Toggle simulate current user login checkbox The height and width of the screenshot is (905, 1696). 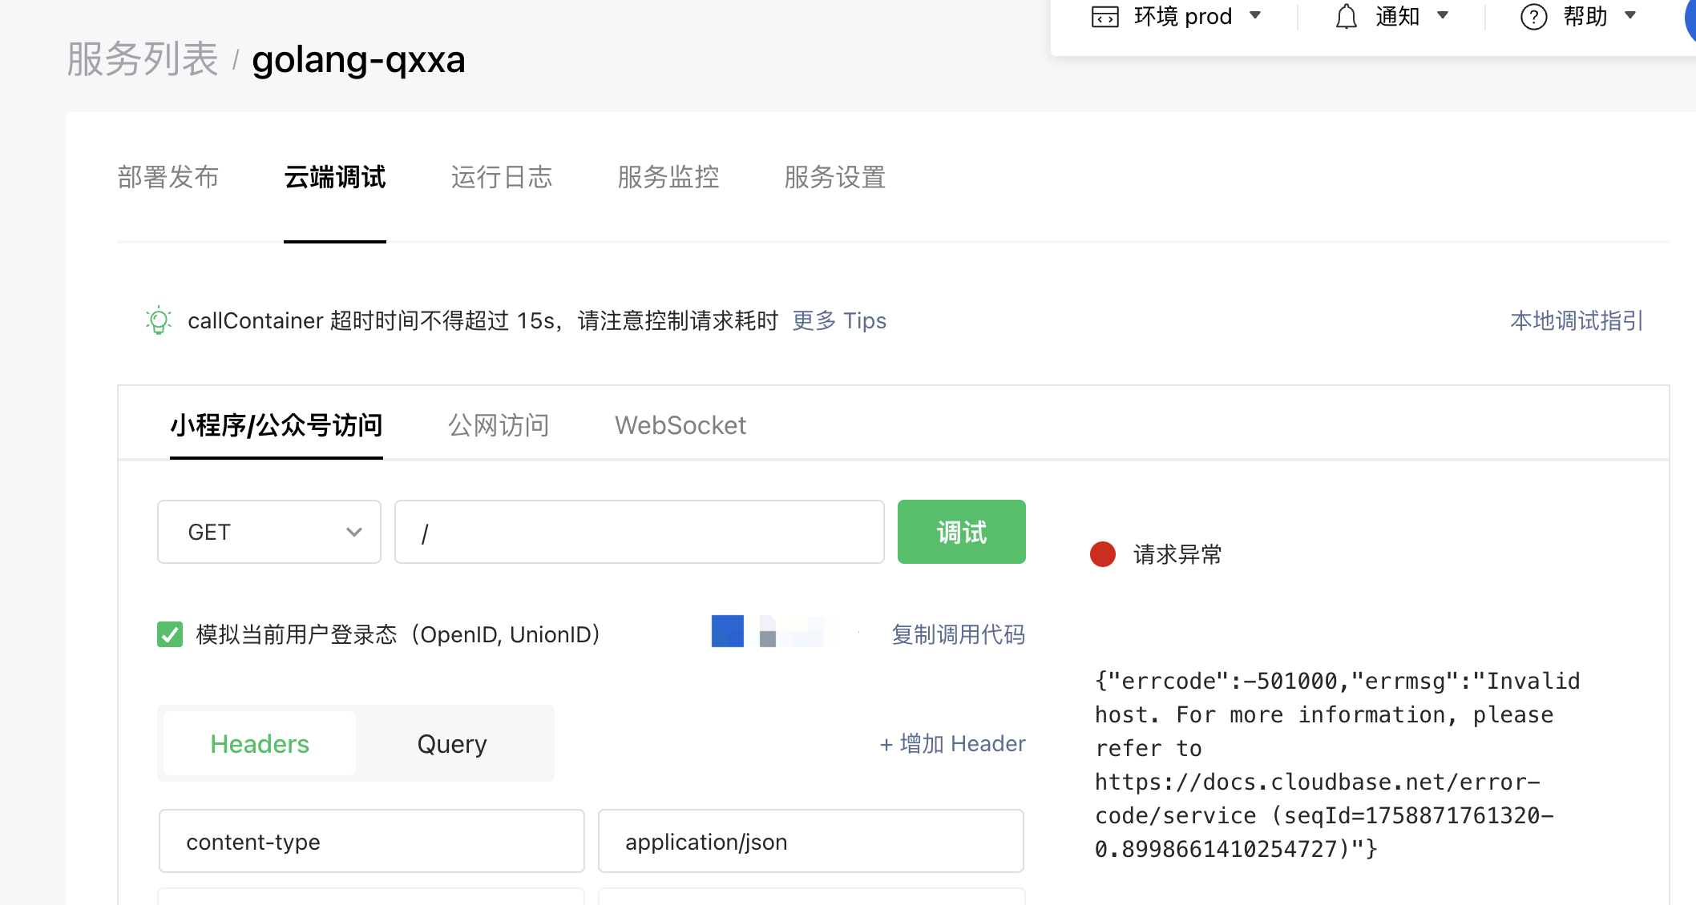click(x=170, y=634)
